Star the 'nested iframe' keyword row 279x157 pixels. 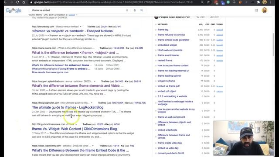click(156, 61)
